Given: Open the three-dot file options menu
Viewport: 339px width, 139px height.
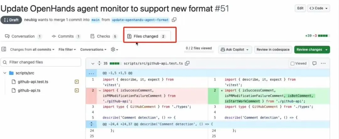Looking at the screenshot, I should pyautogui.click(x=323, y=63).
